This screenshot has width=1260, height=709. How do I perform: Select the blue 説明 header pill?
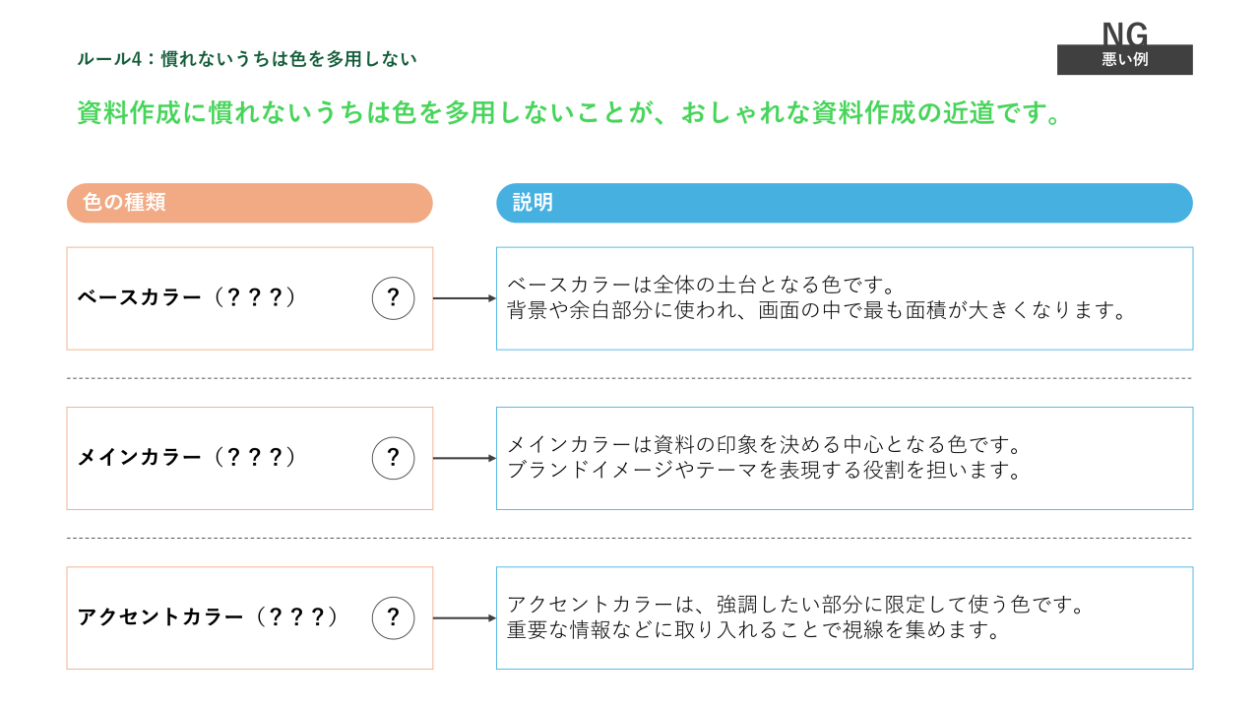click(x=844, y=203)
